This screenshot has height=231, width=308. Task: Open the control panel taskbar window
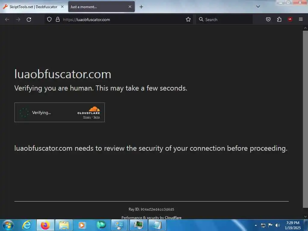coord(119,225)
